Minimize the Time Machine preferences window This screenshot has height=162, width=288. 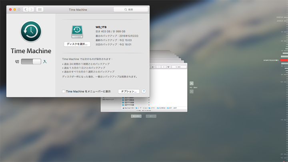[x=15, y=9]
